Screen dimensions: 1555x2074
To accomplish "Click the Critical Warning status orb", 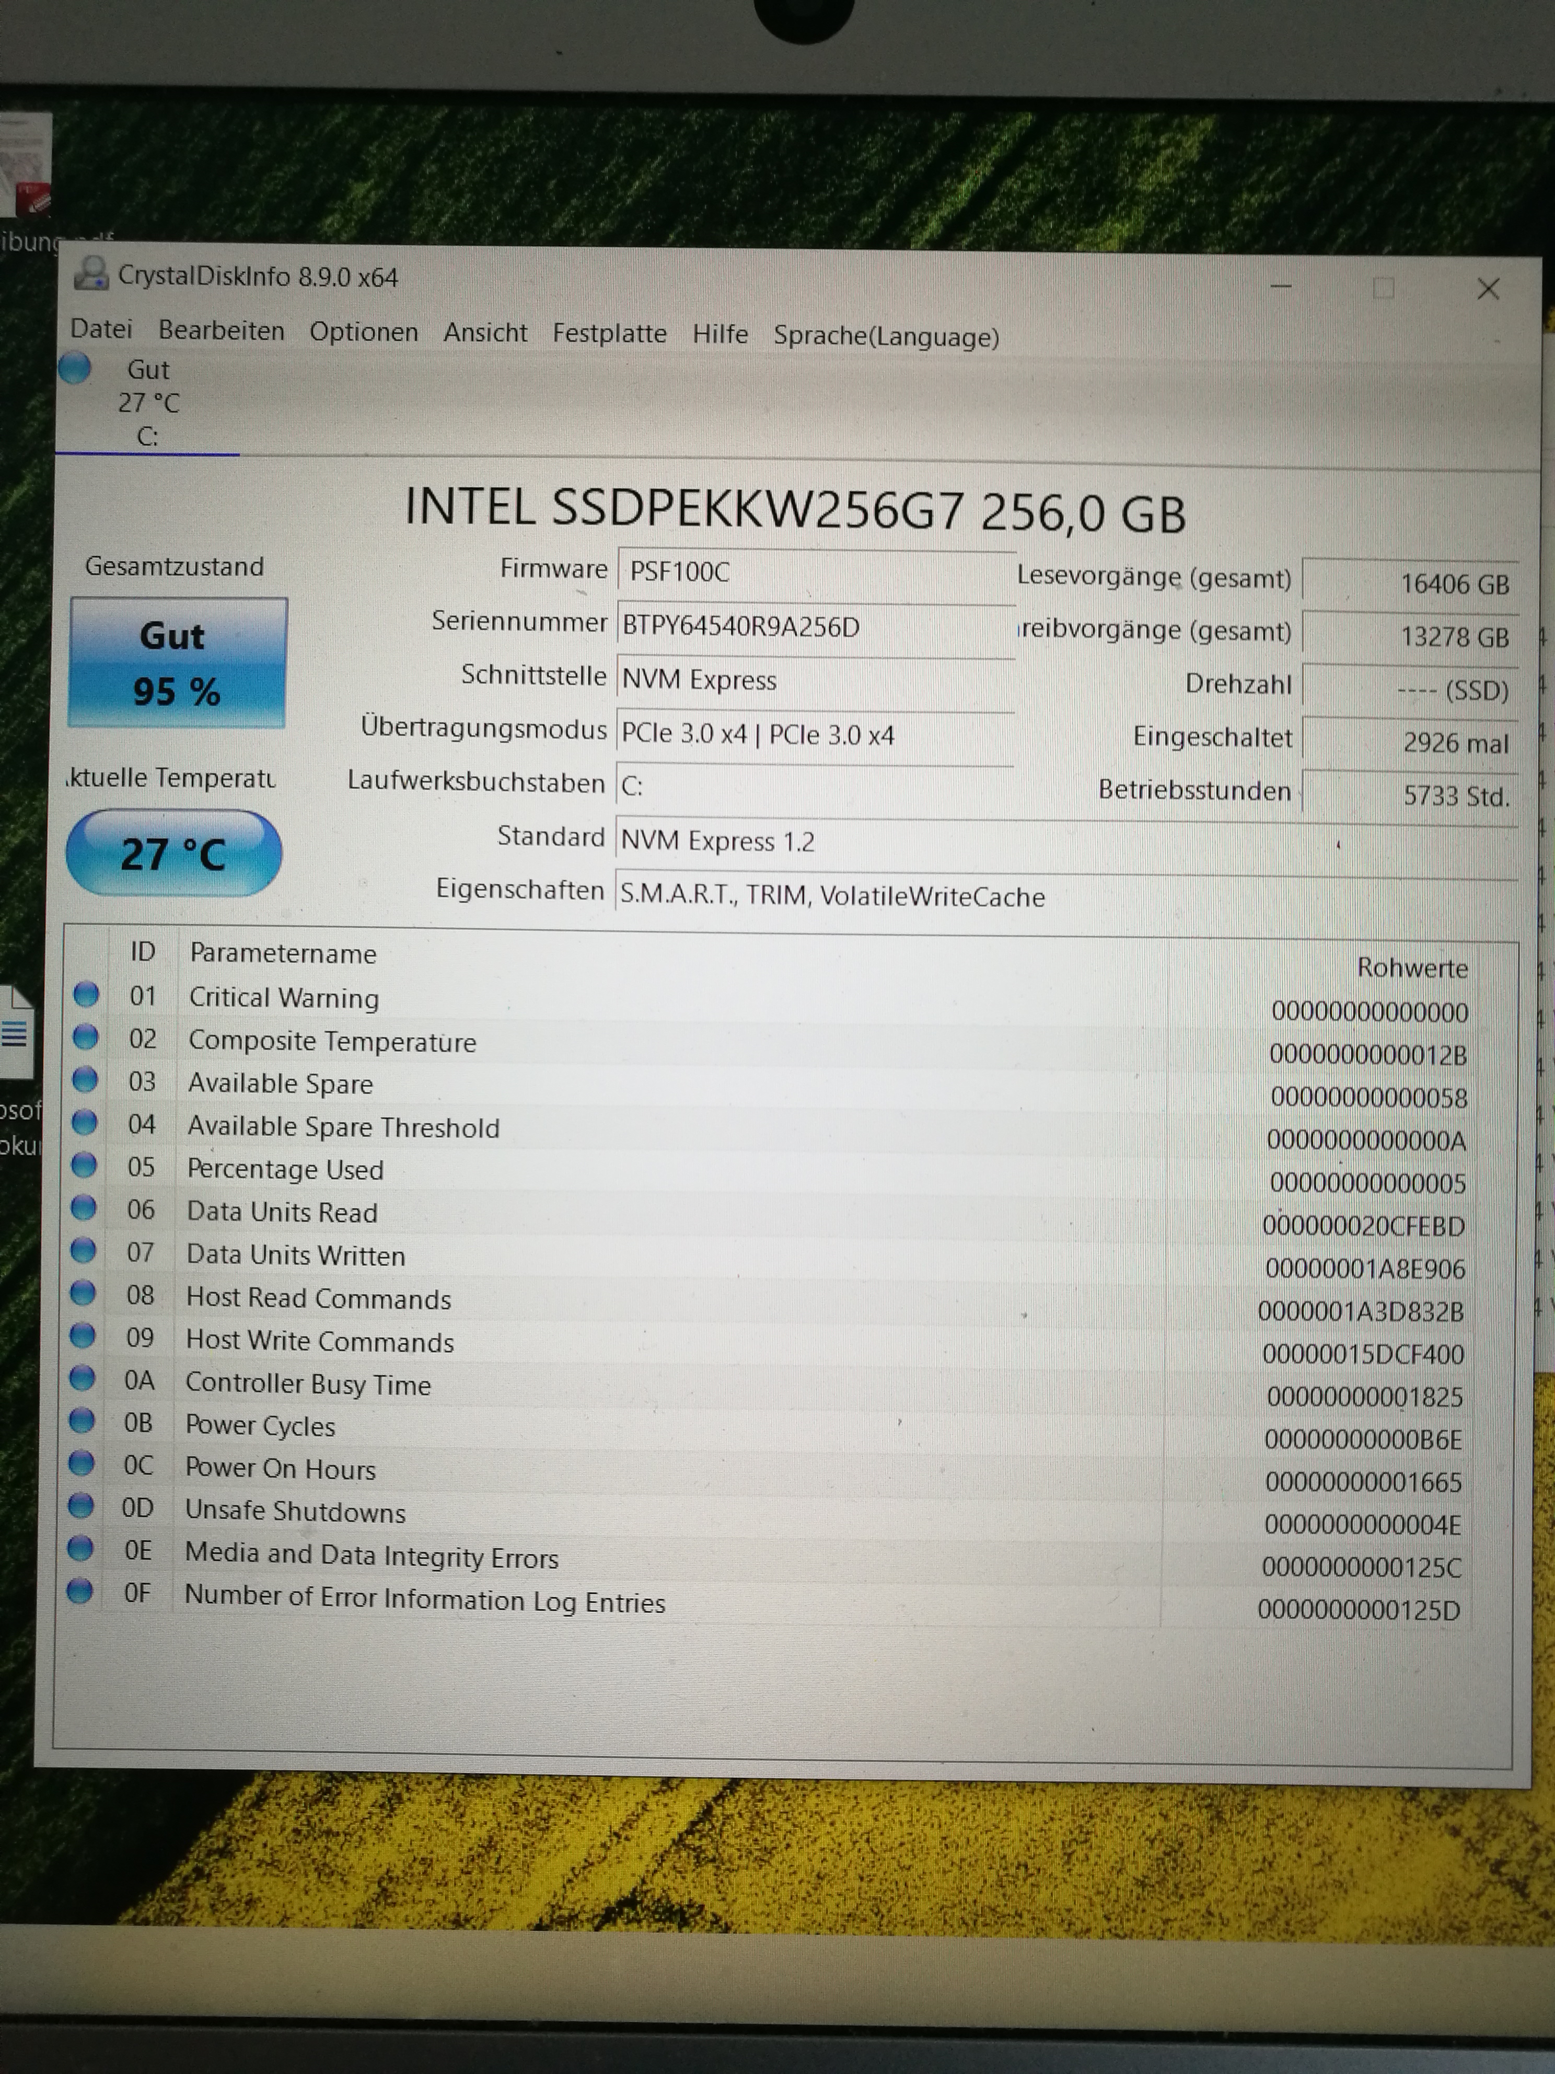I will (86, 994).
